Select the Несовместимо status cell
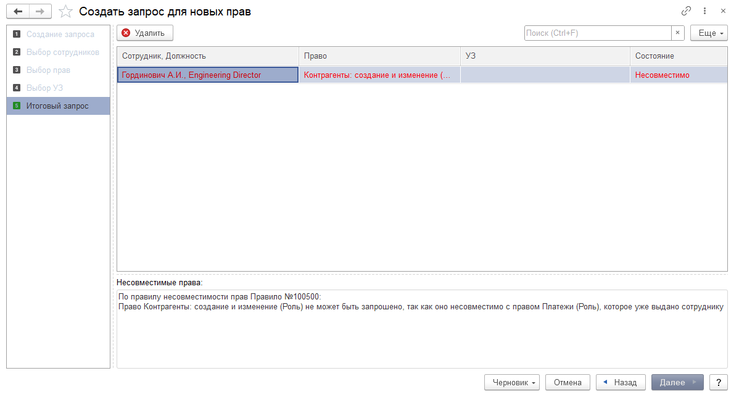The image size is (739, 397). click(679, 75)
